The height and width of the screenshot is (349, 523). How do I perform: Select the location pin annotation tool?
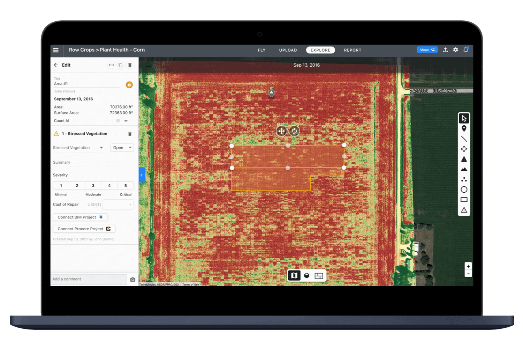tap(464, 128)
